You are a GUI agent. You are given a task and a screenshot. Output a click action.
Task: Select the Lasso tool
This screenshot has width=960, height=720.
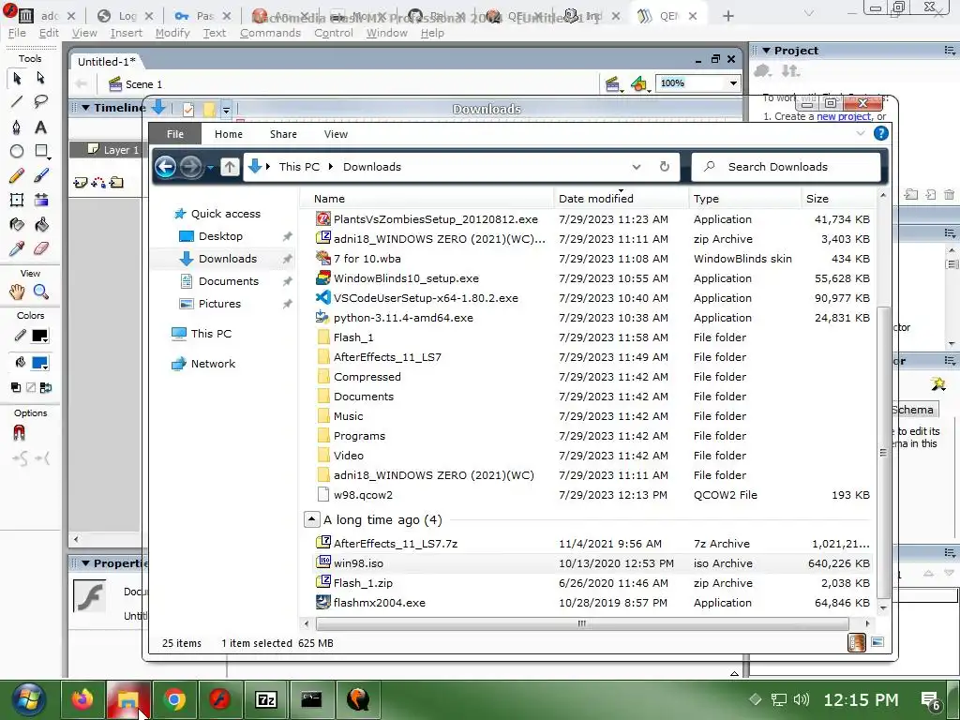click(x=40, y=101)
